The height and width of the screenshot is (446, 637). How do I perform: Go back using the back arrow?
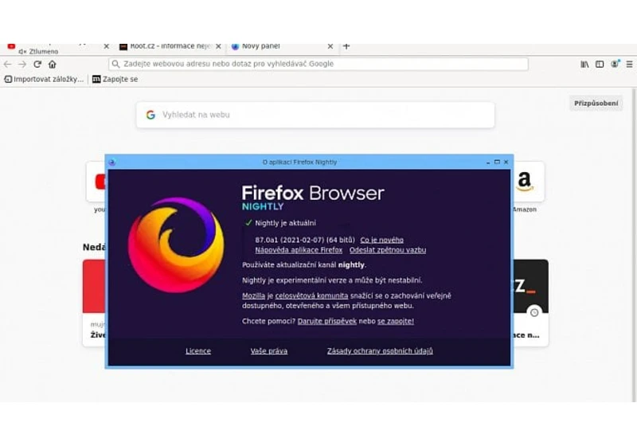[7, 65]
